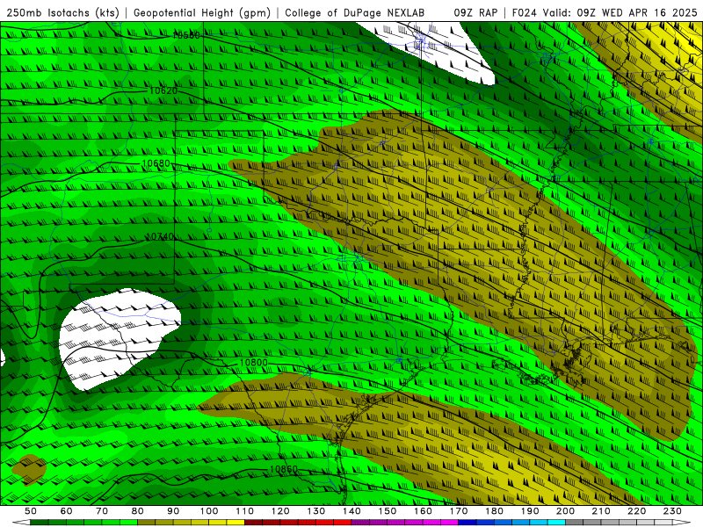Pick the '190' knot scale label
The image size is (703, 527).
(530, 511)
